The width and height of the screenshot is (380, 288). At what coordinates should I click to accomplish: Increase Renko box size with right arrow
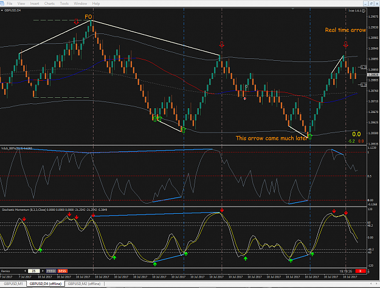43,271
